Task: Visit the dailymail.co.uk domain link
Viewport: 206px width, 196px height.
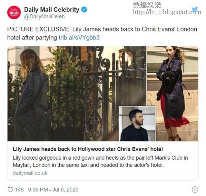Action: pos(30,173)
